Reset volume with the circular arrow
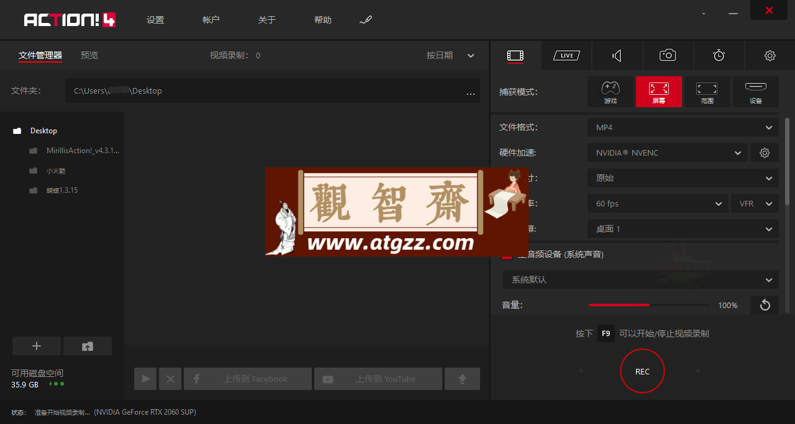 (x=765, y=305)
